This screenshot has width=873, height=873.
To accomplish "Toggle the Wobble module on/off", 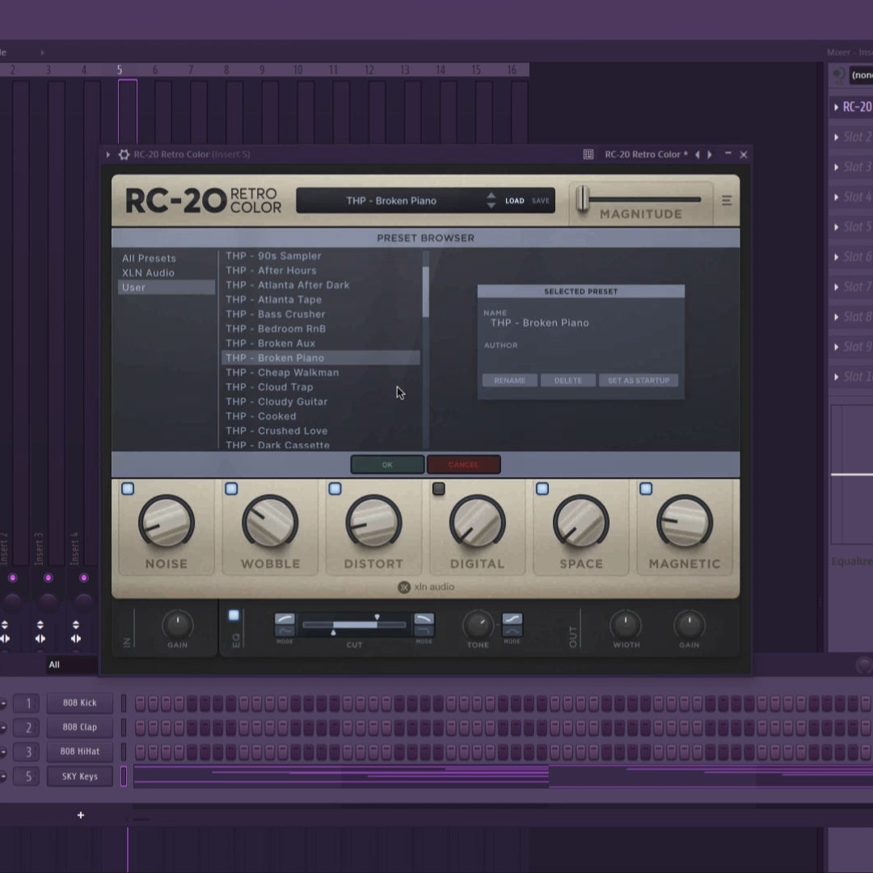I will [x=231, y=489].
